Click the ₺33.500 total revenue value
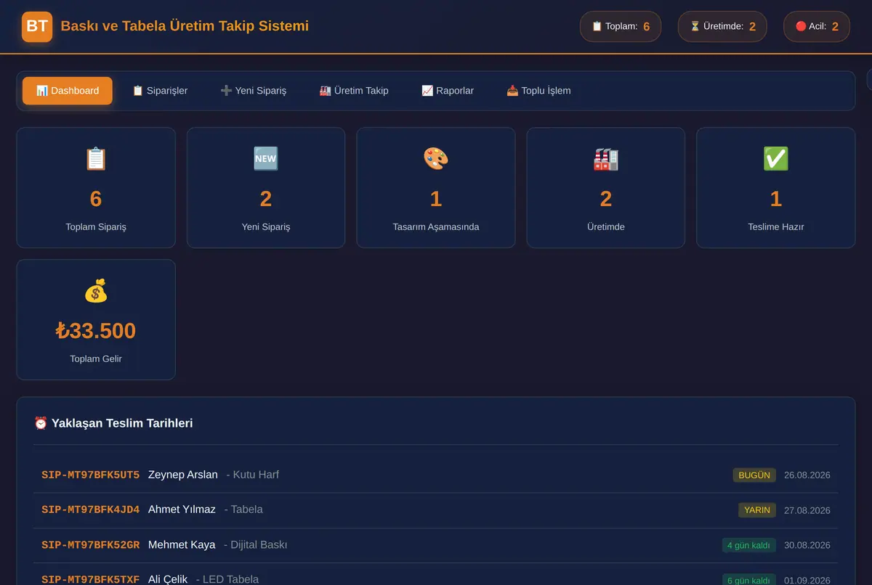The image size is (872, 585). (x=96, y=331)
